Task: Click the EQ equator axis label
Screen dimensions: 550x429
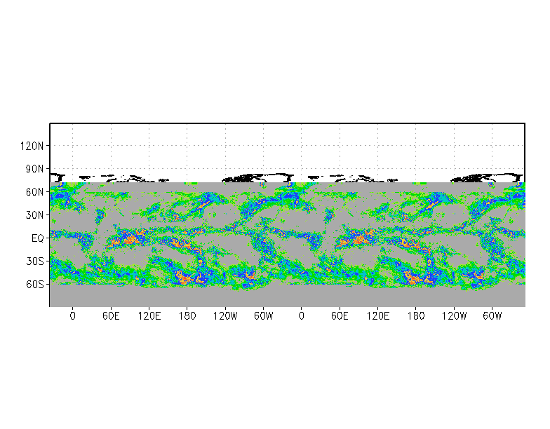Action: tap(38, 238)
